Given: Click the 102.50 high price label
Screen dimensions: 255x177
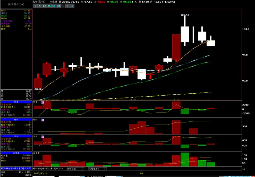Looking at the screenshot, I should (x=185, y=15).
